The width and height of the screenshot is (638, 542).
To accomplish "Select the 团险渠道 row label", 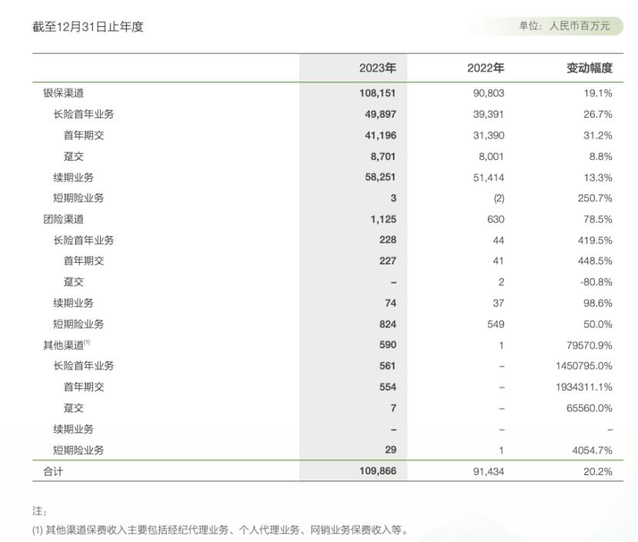I will click(63, 219).
